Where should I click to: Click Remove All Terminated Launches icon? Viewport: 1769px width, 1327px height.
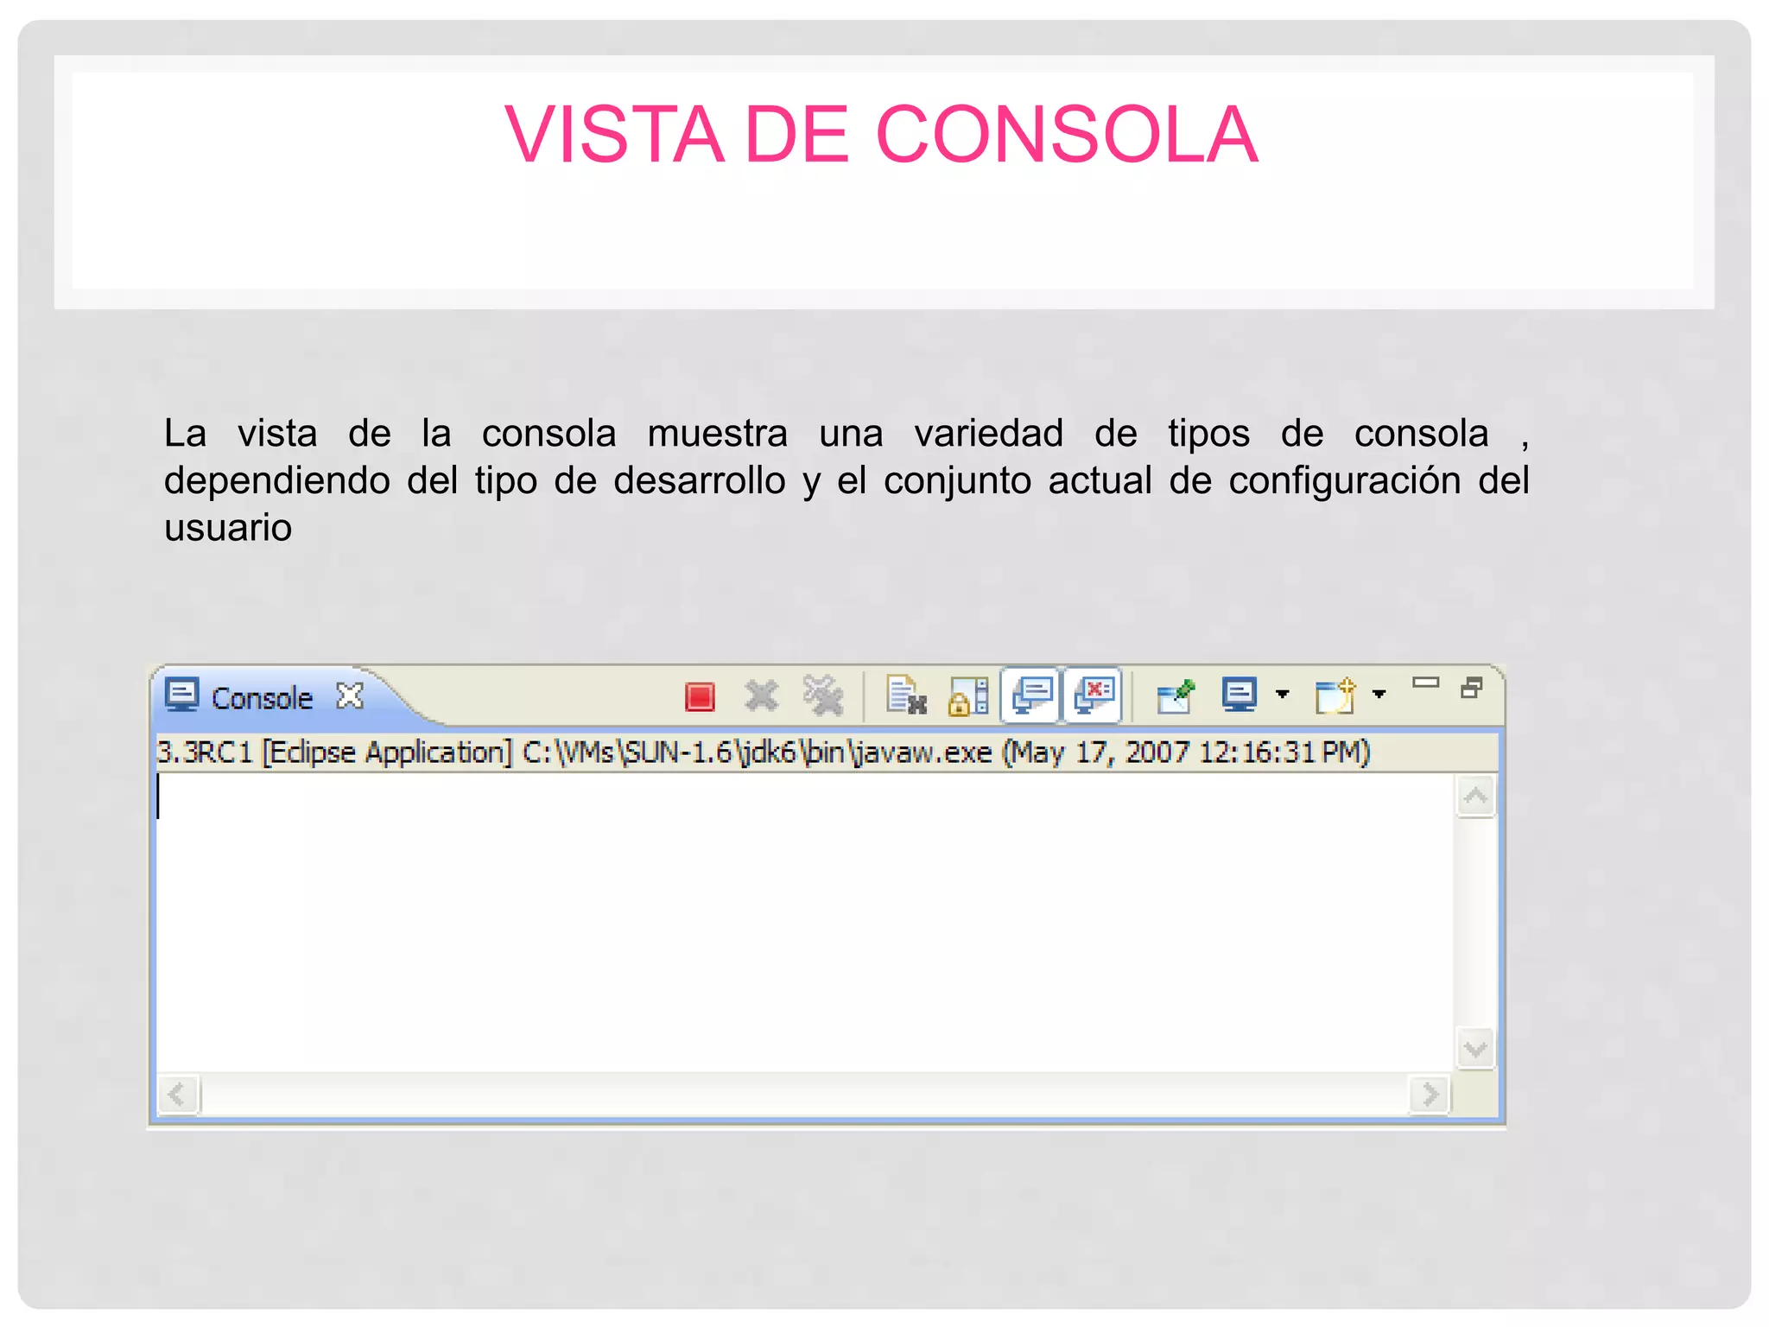pos(823,695)
